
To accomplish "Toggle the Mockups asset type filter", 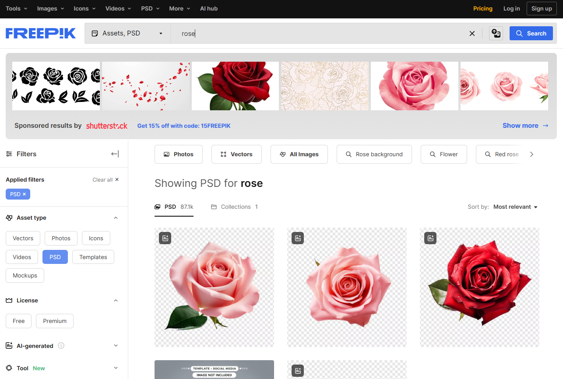I will point(25,275).
